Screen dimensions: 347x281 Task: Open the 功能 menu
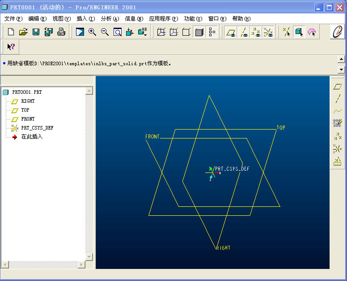click(193, 19)
